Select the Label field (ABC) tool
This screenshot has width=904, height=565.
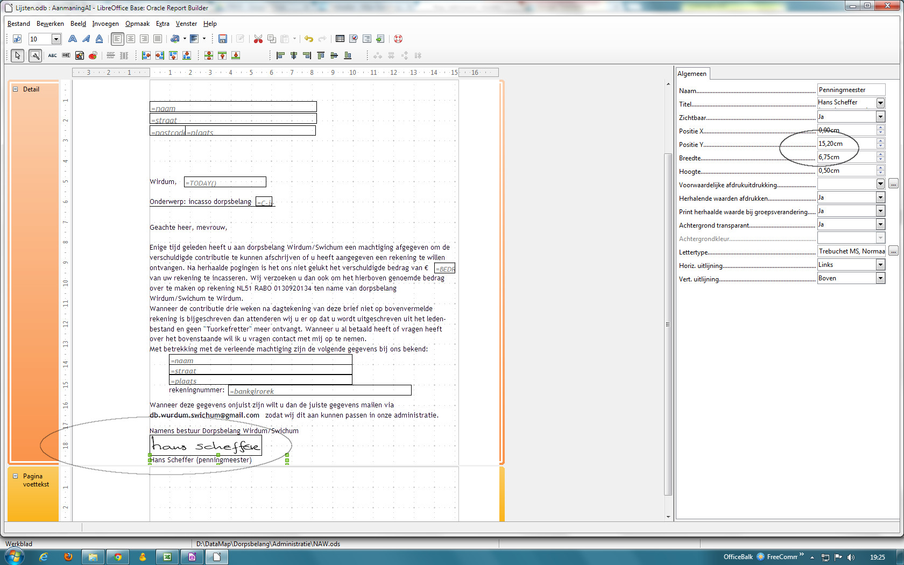(52, 55)
